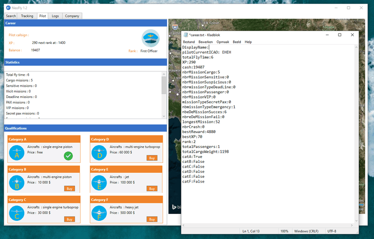Buy Category D multi-engine turboprop qualification
The width and height of the screenshot is (374, 239).
pyautogui.click(x=152, y=158)
